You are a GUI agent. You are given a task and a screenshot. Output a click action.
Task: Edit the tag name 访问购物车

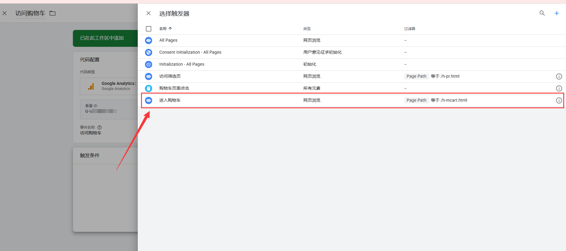[30, 13]
